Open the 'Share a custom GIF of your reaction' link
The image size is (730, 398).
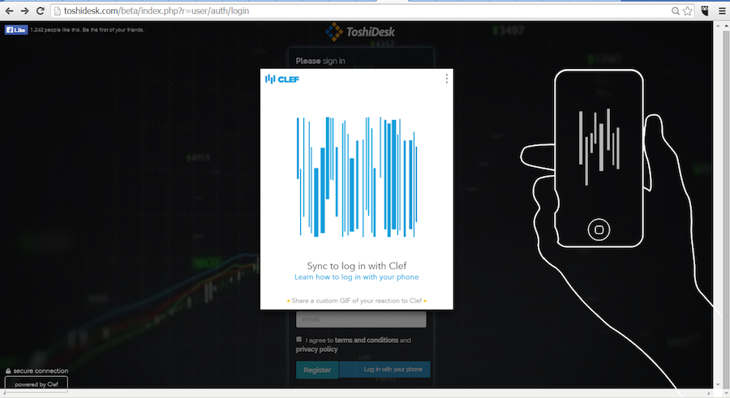point(357,301)
